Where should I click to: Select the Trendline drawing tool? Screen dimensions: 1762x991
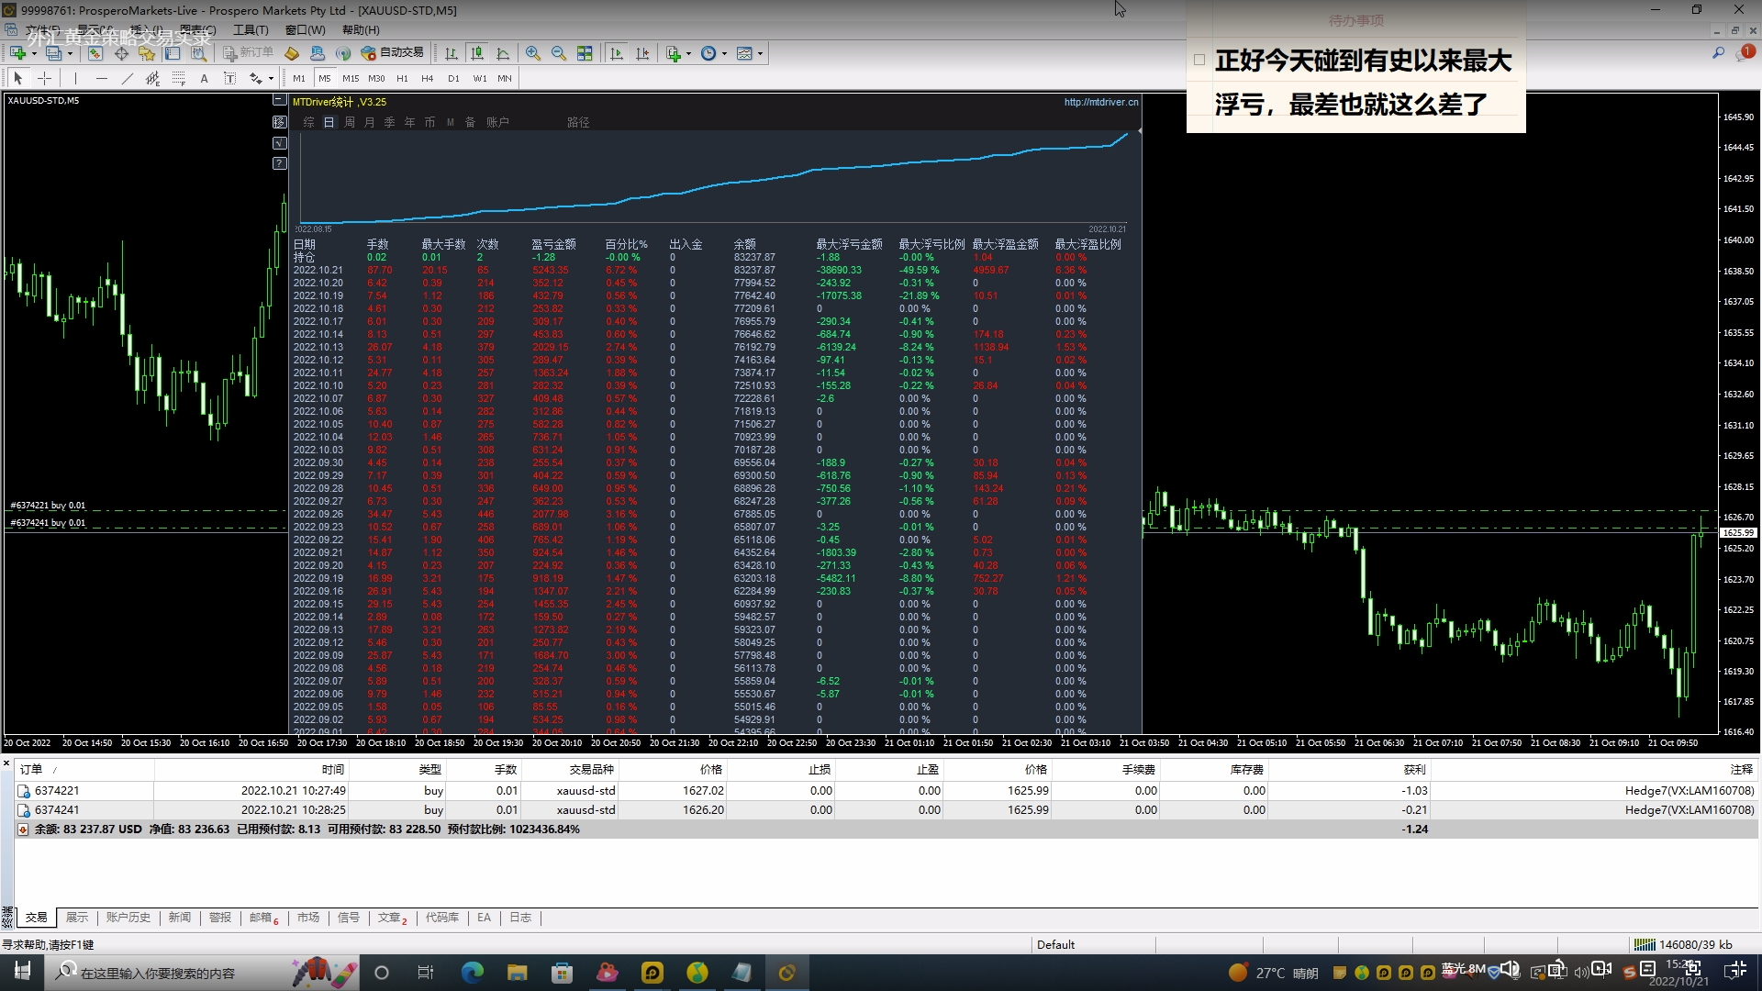pyautogui.click(x=127, y=78)
